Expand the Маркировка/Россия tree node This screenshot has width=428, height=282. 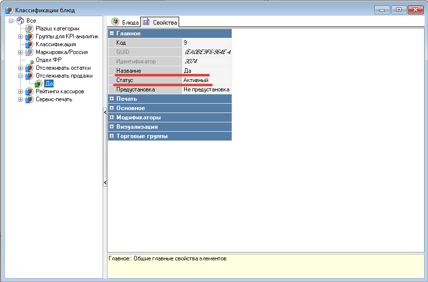(x=20, y=52)
